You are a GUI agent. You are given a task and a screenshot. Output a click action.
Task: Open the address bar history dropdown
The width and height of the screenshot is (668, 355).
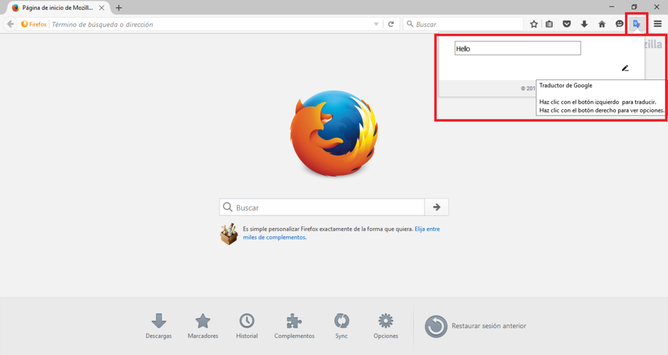[376, 24]
